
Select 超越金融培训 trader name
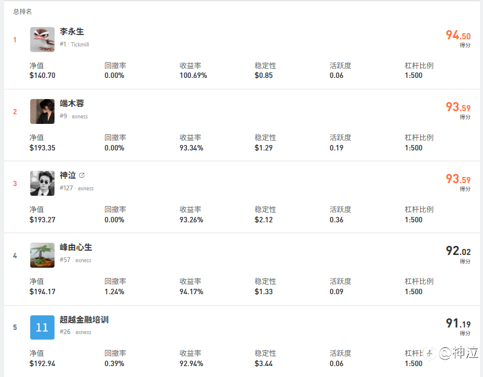click(84, 319)
